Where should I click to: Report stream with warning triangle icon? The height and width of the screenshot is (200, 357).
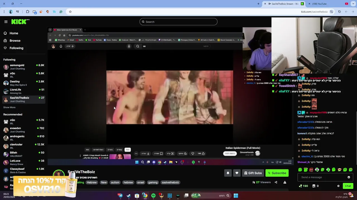(285, 182)
